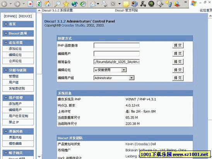Go back with the Back arrow button
Image resolution: width=212 pixels, height=159 pixels.
pyautogui.click(x=4, y=4)
